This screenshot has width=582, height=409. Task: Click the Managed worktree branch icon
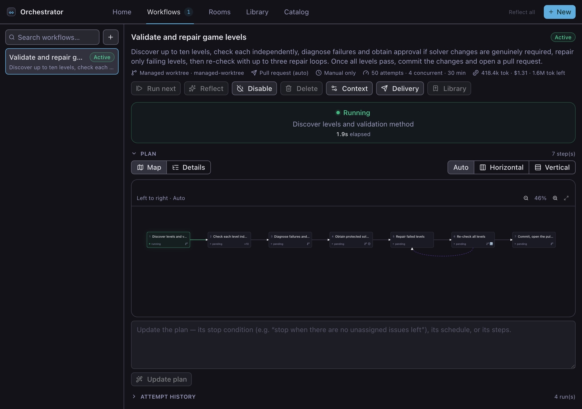(x=134, y=73)
